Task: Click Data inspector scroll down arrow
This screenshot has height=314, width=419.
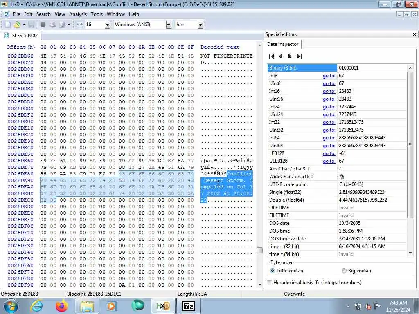Action: (410, 253)
